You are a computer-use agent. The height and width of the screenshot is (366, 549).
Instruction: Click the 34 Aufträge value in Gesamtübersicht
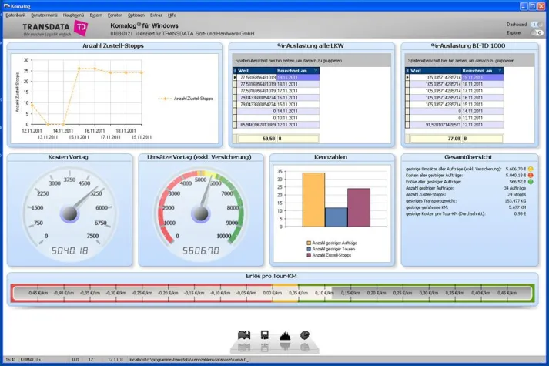(514, 188)
